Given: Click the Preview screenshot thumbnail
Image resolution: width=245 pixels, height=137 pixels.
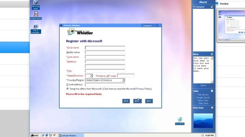Looking at the screenshot, I should pyautogui.click(x=231, y=25).
